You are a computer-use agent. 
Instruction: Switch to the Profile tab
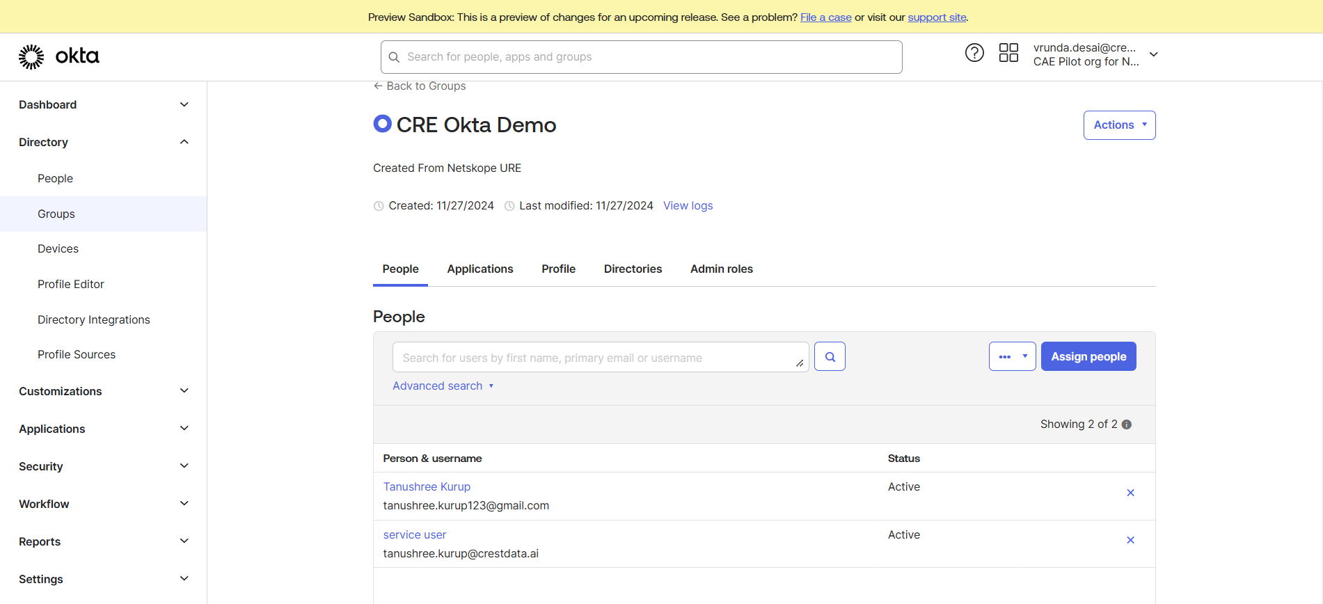point(558,269)
